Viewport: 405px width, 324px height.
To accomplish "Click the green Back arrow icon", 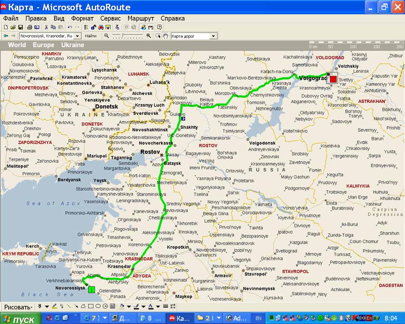I will [x=6, y=36].
